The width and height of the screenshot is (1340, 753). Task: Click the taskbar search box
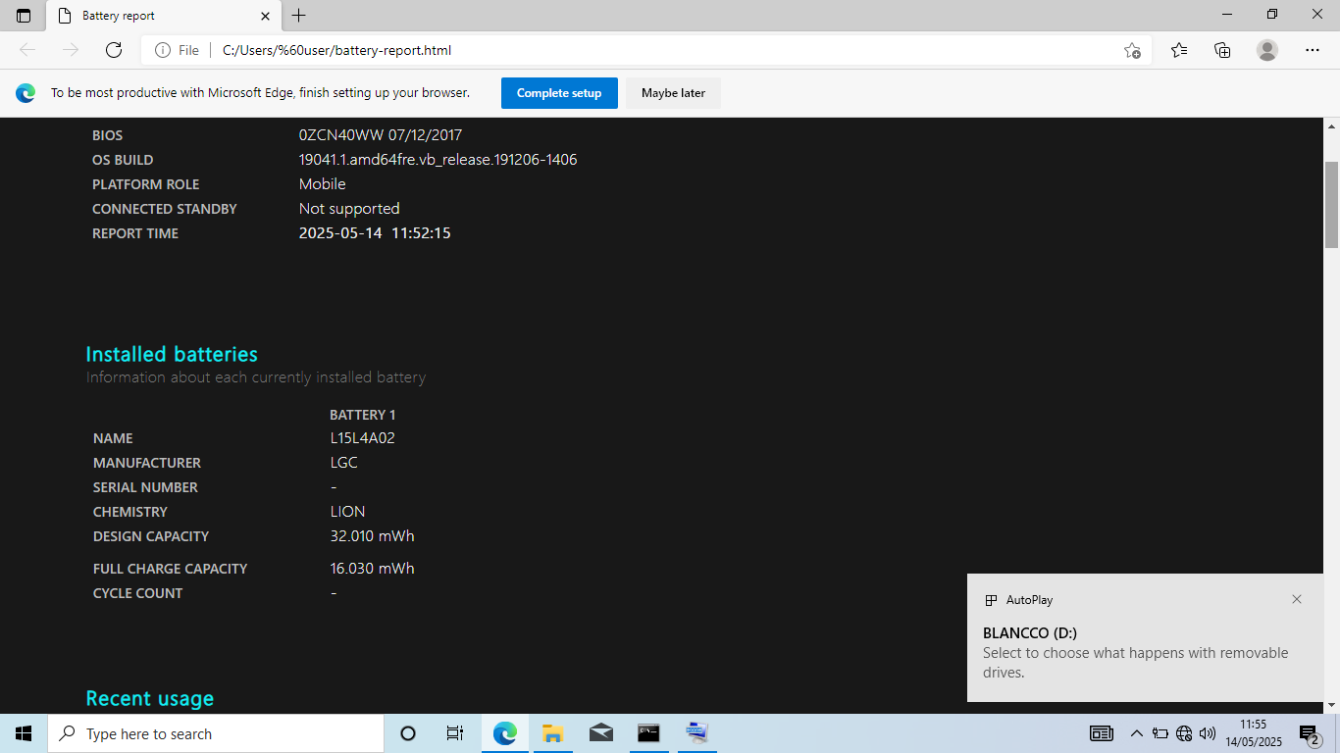[216, 733]
